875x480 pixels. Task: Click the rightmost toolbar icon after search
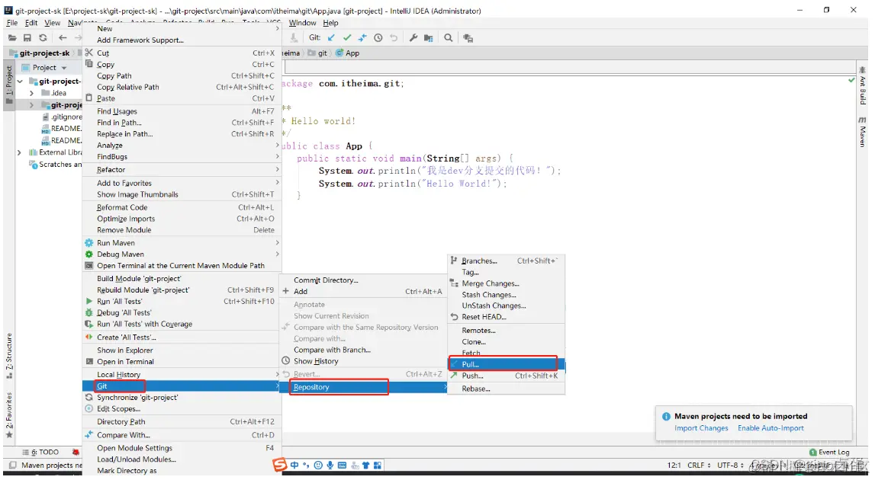coord(468,38)
